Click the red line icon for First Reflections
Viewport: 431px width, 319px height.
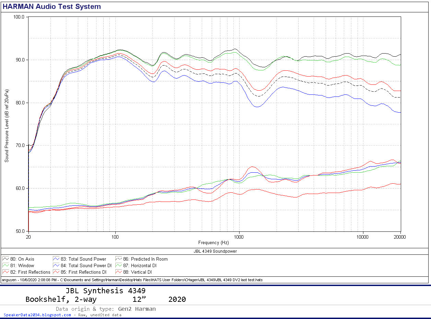6,272
